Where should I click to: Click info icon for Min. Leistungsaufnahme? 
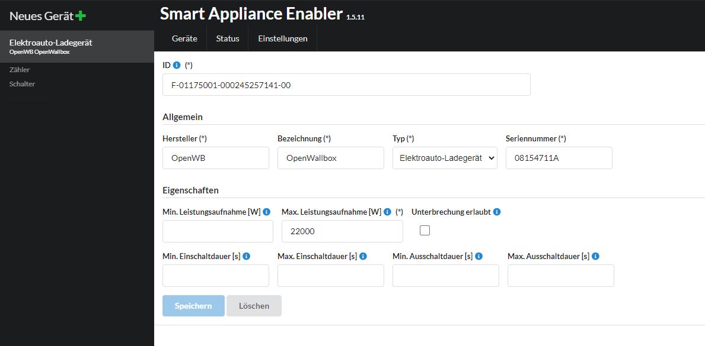coord(267,212)
